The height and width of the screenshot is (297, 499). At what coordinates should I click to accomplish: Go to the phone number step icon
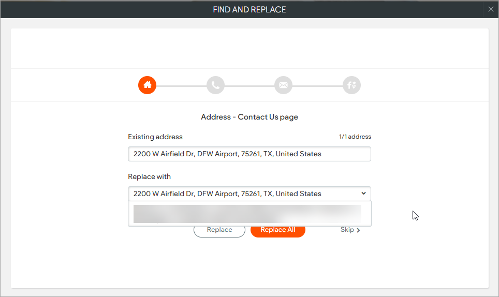[215, 85]
